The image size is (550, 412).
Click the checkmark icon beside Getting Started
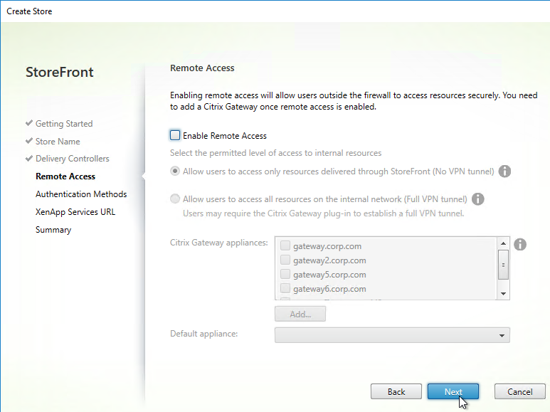tap(29, 123)
